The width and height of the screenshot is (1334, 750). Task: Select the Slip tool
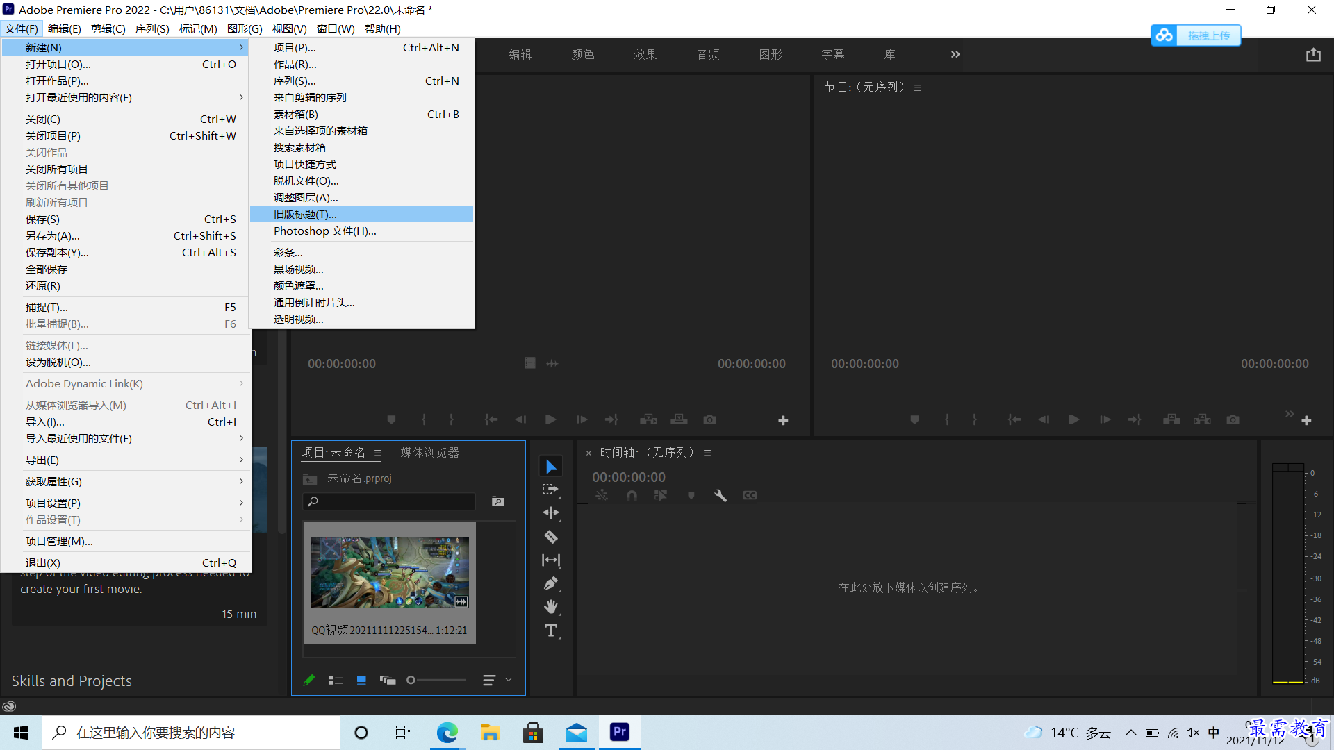click(551, 560)
